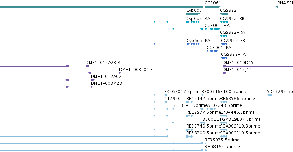The width and height of the screenshot is (293, 152).
Task: Select the SD23295.5prime alignment block
Action: pyautogui.click(x=269, y=95)
